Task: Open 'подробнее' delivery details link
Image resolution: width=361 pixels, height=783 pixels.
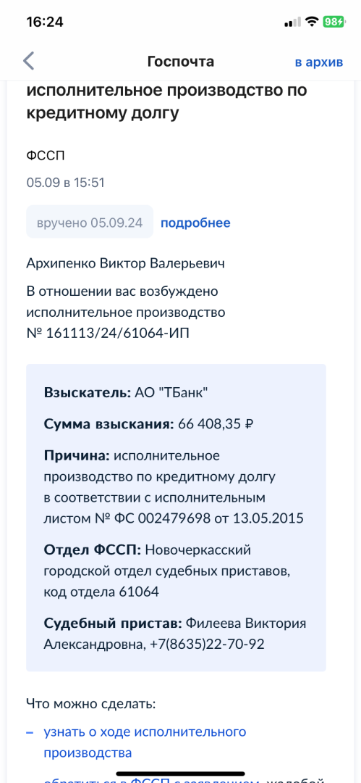Action: [195, 223]
